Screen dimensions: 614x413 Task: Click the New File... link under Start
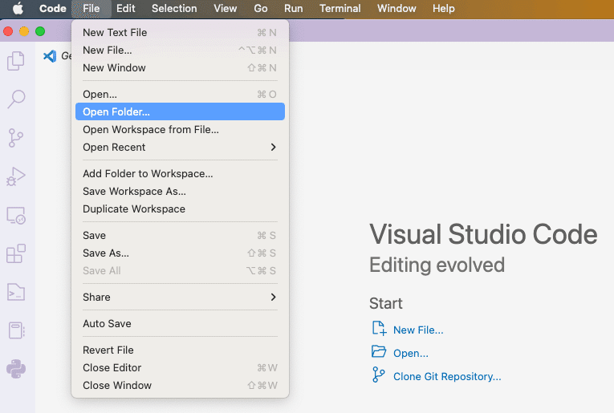(418, 330)
